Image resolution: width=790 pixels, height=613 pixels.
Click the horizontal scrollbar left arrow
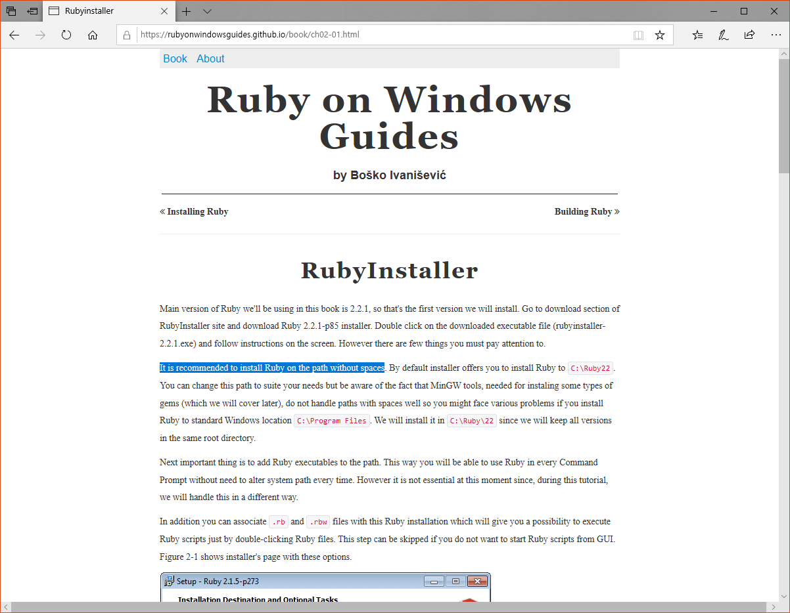pos(5,607)
